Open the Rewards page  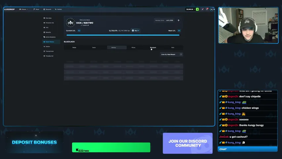tap(47, 9)
